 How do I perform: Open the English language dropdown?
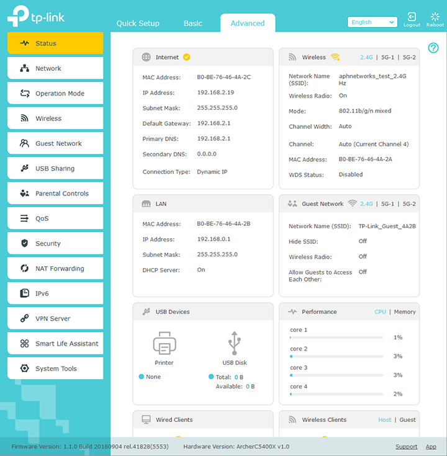[x=372, y=22]
